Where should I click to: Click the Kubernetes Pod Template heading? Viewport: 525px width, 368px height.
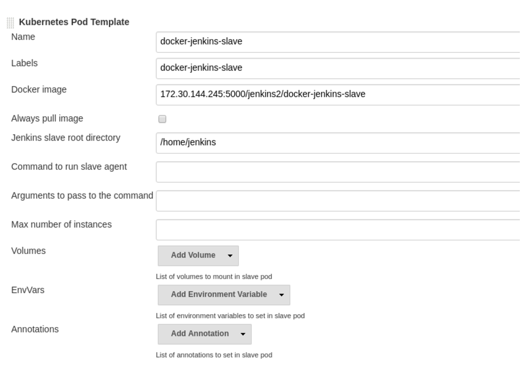coord(74,22)
